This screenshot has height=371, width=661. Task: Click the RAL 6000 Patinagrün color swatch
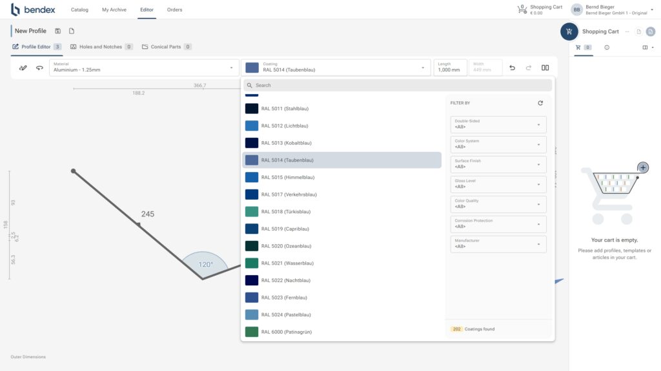pyautogui.click(x=252, y=332)
